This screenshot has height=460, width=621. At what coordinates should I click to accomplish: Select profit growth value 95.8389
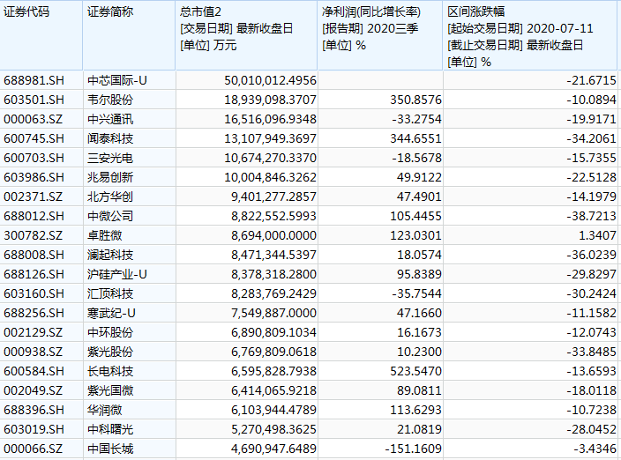[x=419, y=274]
